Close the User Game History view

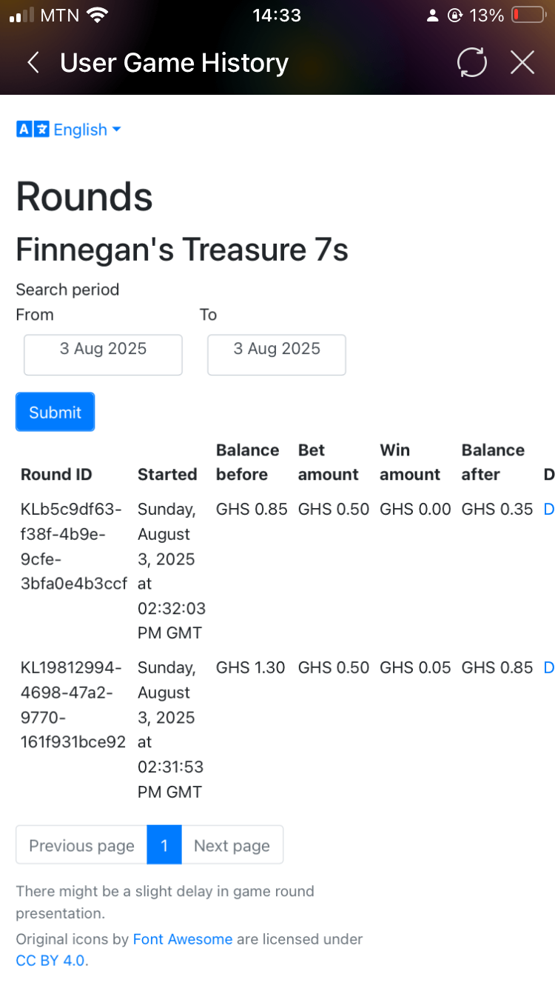522,63
